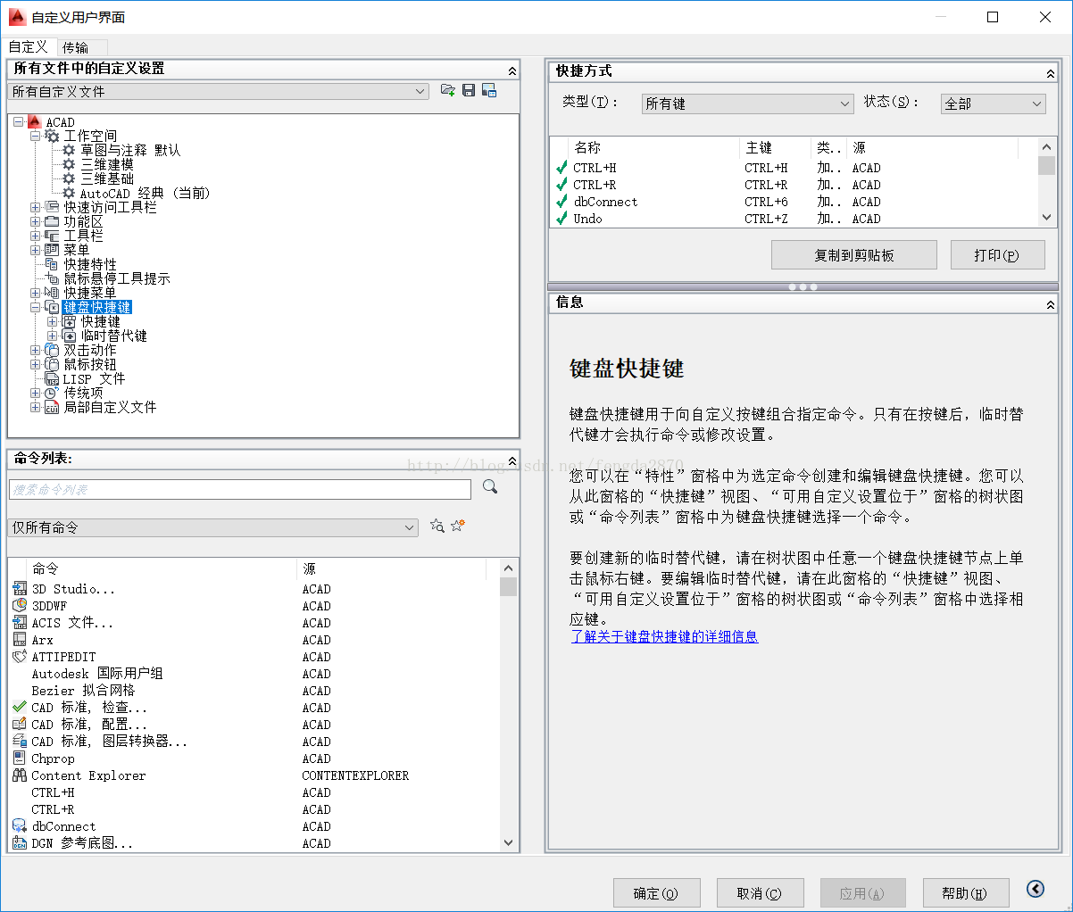Click the 复制到剪贴板 button

click(854, 255)
